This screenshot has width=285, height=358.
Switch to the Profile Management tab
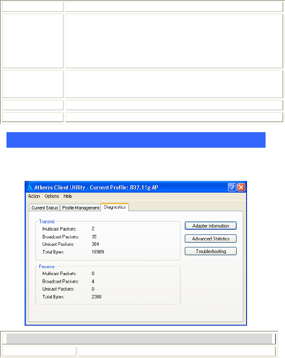[81, 208]
